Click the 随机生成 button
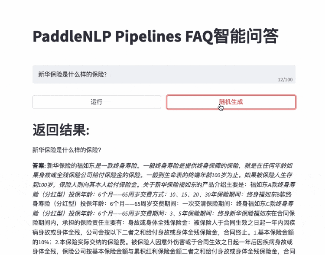This screenshot has height=255, width=325. (x=231, y=102)
